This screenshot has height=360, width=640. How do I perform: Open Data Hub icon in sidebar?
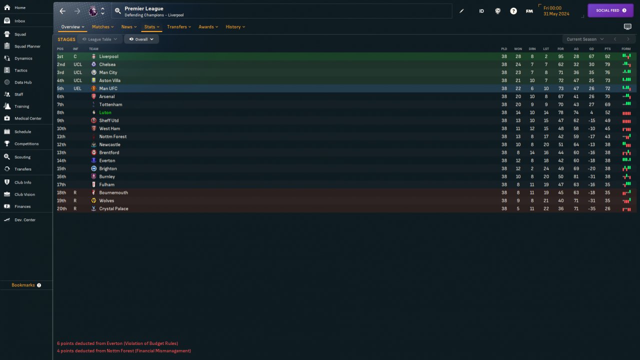[7, 82]
